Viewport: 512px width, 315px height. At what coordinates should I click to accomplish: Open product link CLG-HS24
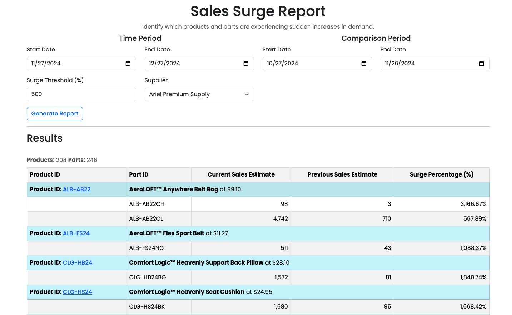(x=78, y=292)
